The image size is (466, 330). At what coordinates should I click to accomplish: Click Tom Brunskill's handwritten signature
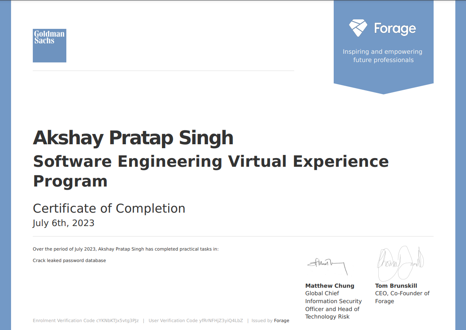click(x=399, y=262)
